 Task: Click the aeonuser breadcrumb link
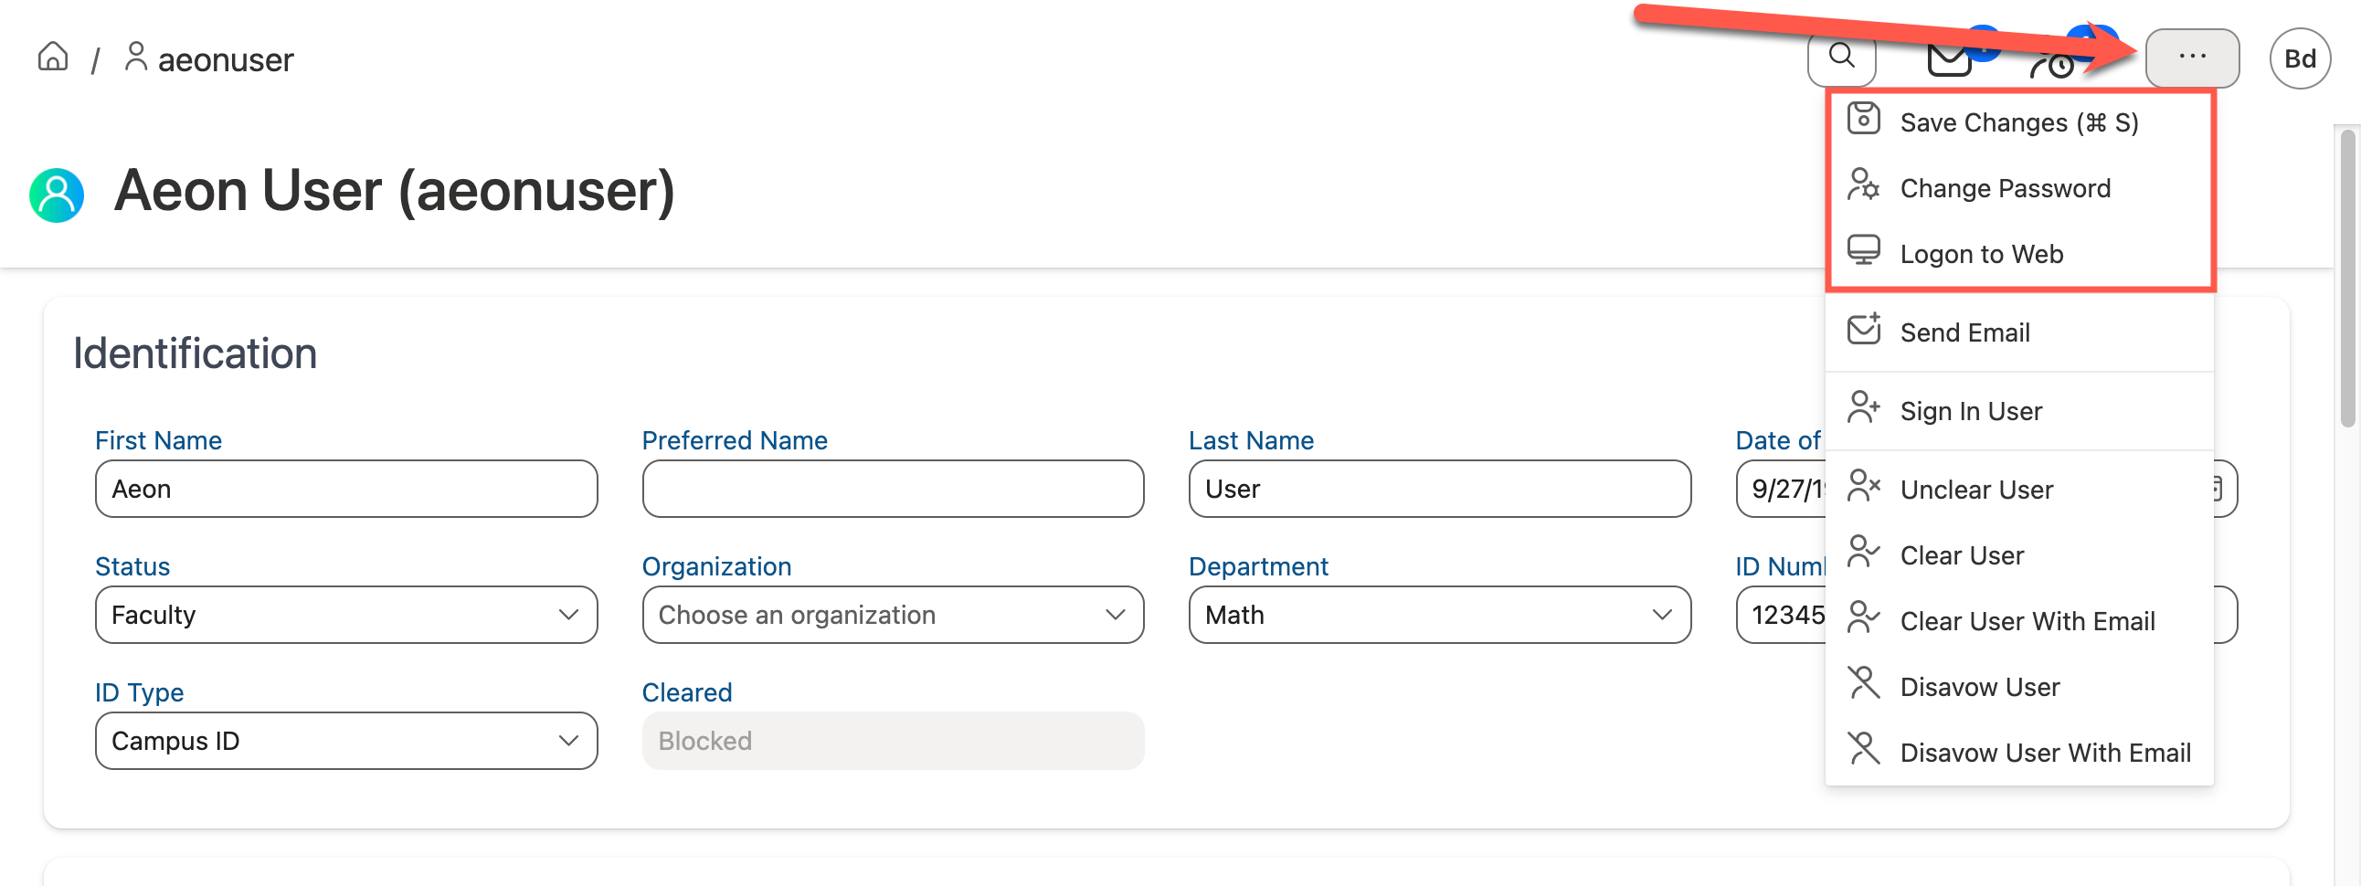tap(225, 60)
